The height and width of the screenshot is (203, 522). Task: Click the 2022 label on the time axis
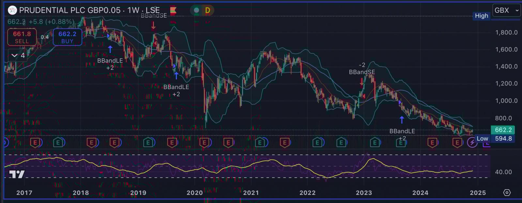(x=308, y=193)
